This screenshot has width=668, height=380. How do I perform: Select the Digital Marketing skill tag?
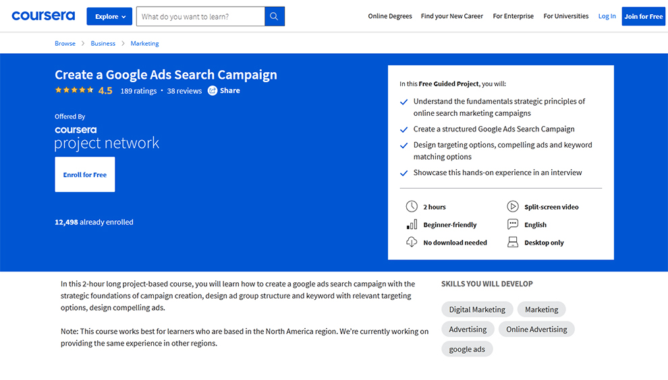click(477, 309)
